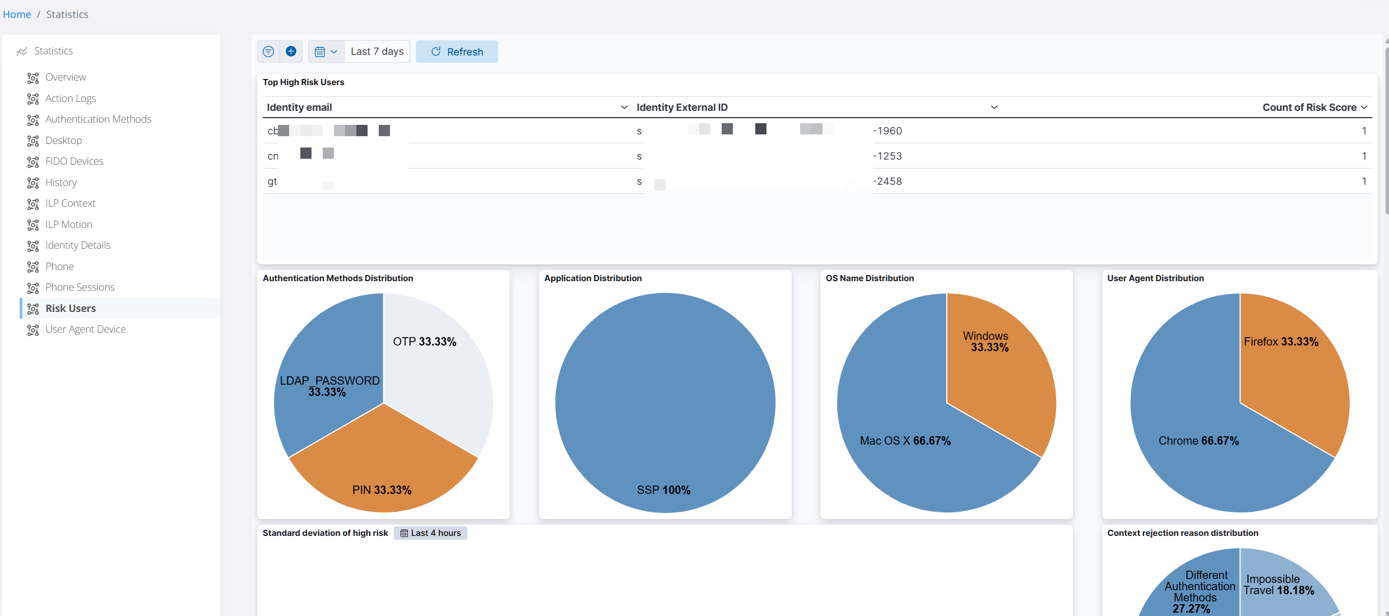Image resolution: width=1389 pixels, height=616 pixels.
Task: Click the Refresh button
Action: coord(457,52)
